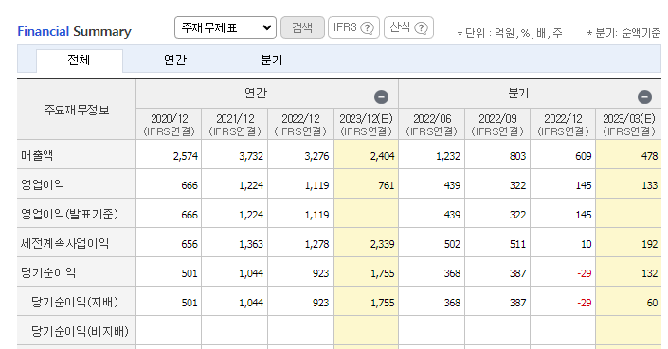Click the quarterly 매출액 value 1,232
668x349 pixels.
448,156
